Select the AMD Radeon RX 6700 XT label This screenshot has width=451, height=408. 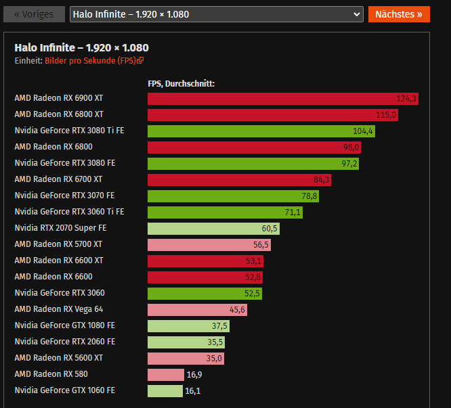(58, 179)
